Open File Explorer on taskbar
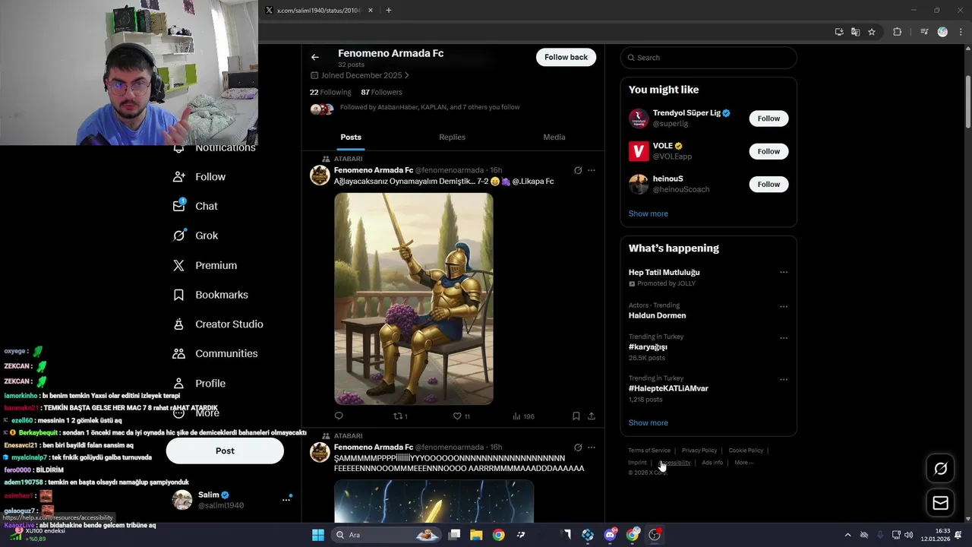 476,535
